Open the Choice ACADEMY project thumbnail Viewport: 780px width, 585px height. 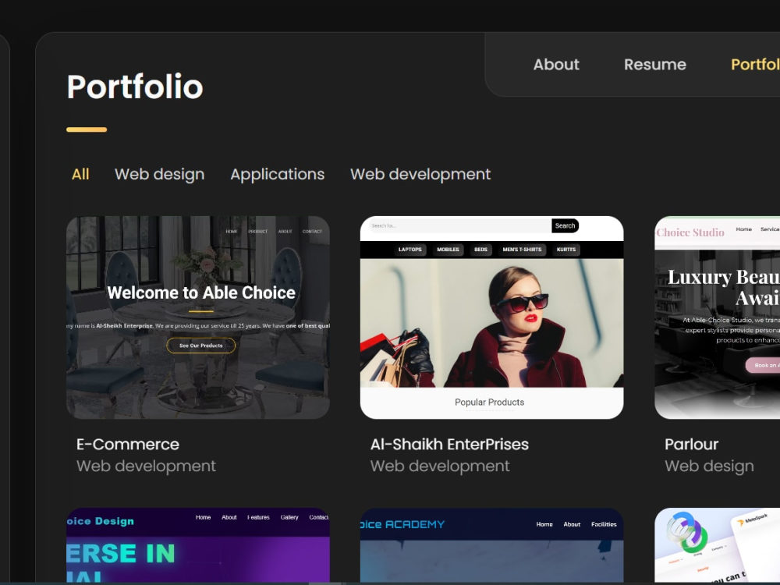491,544
